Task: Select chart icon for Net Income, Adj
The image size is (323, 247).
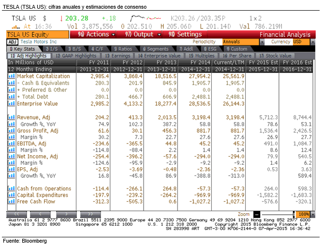Action: [x=11, y=157]
